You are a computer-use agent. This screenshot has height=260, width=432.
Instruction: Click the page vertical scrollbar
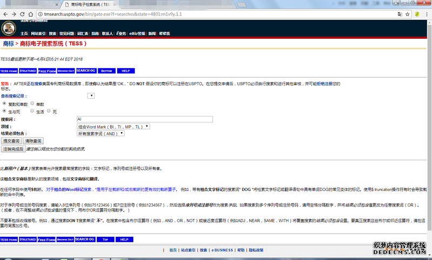[429, 127]
